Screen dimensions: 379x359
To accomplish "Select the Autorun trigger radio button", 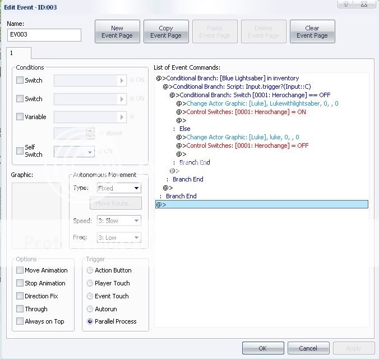I will (90, 308).
